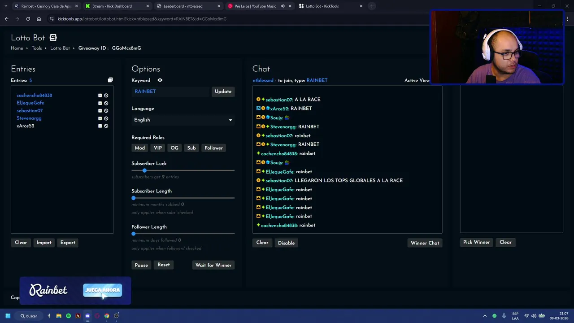The image size is (574, 323).
Task: Toggle the VIP required role
Action: [x=158, y=148]
